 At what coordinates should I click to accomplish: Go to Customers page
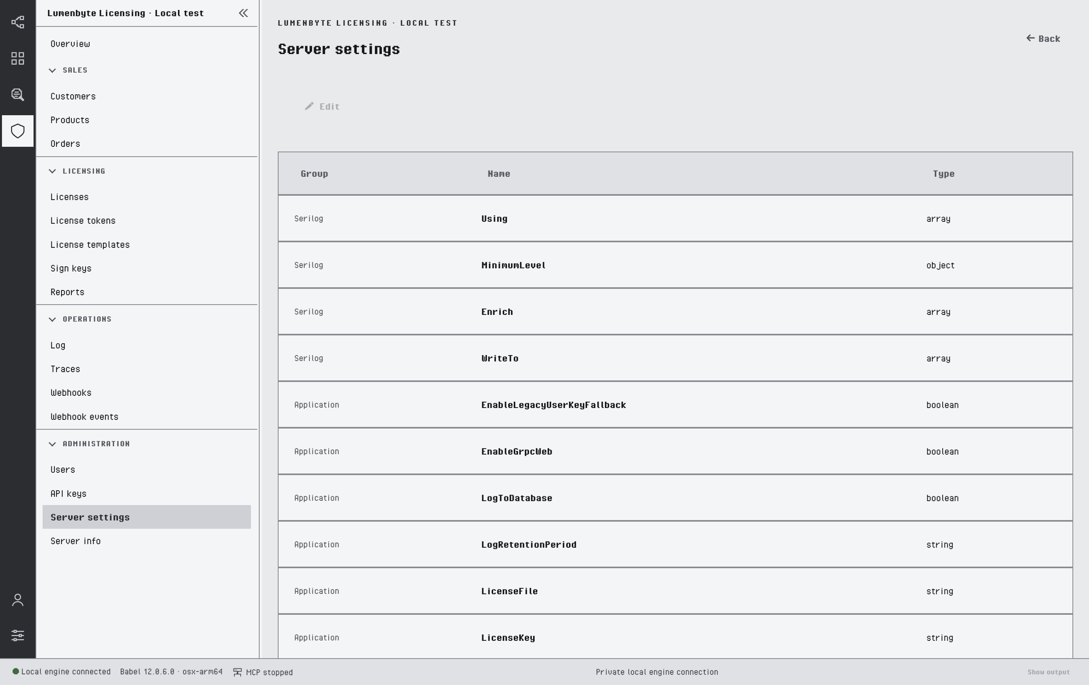(73, 96)
